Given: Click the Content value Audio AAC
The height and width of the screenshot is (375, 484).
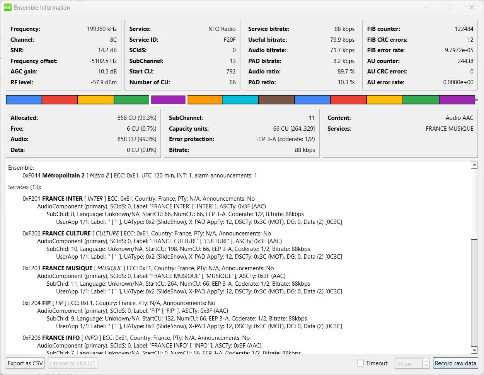Looking at the screenshot, I should [x=460, y=118].
